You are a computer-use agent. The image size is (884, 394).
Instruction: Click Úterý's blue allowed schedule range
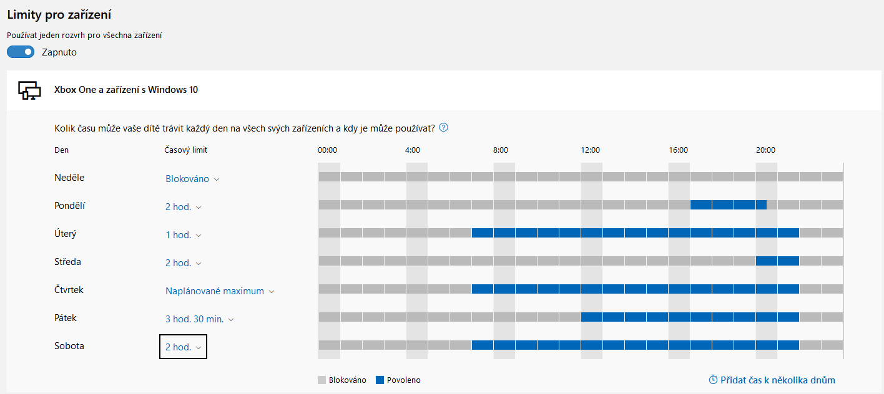pos(635,233)
